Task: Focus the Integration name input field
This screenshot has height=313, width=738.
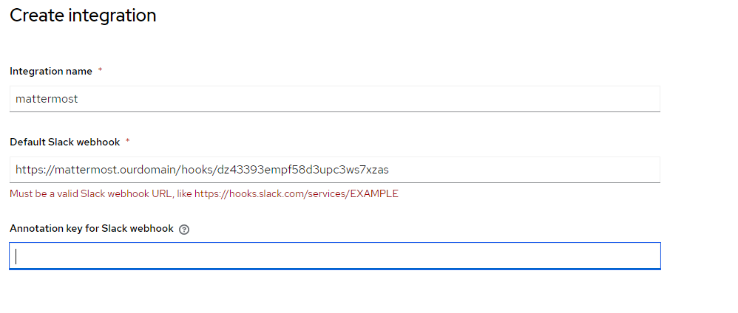Action: pos(334,98)
